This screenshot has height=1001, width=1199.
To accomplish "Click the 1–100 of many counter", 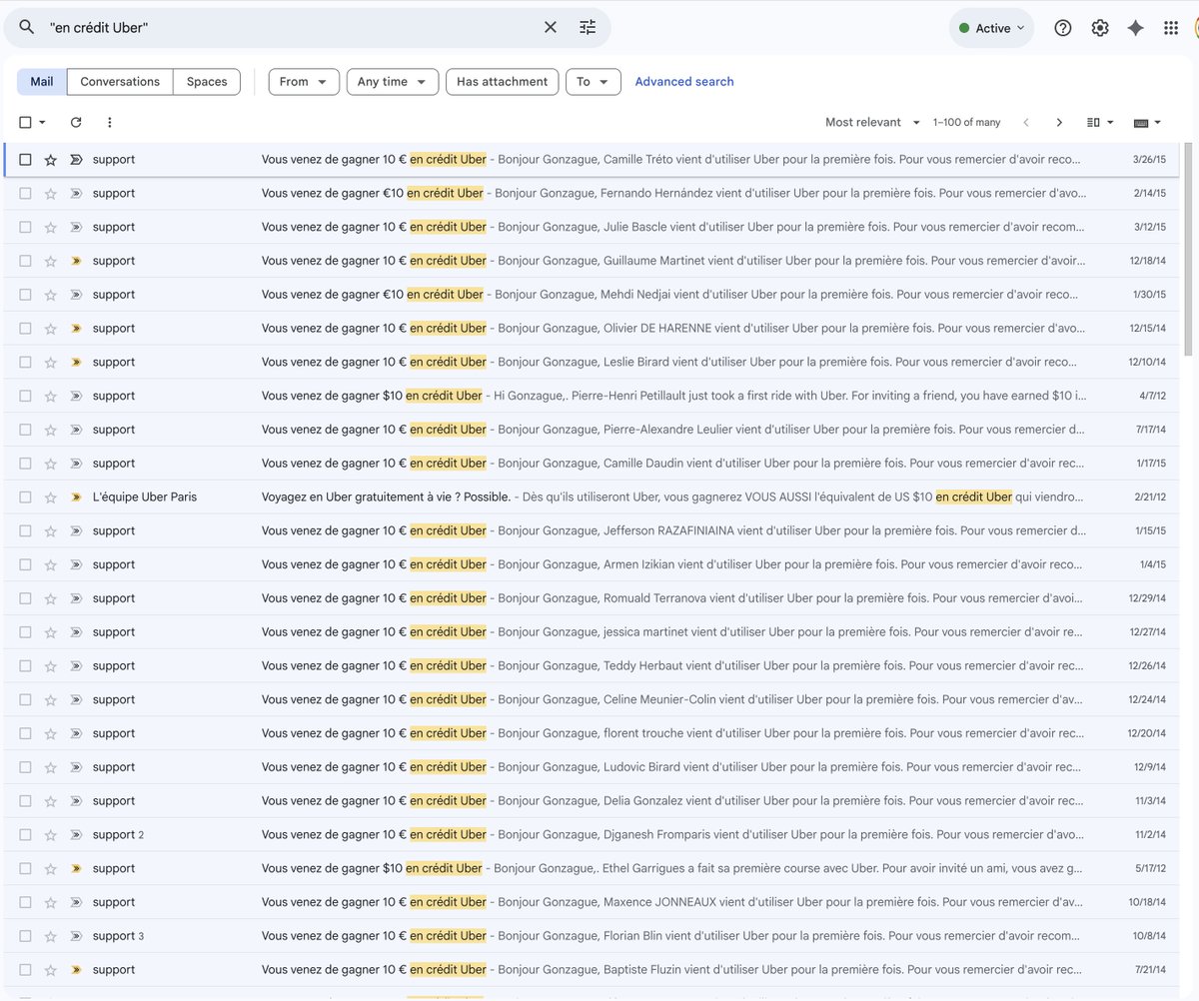I will coord(966,122).
